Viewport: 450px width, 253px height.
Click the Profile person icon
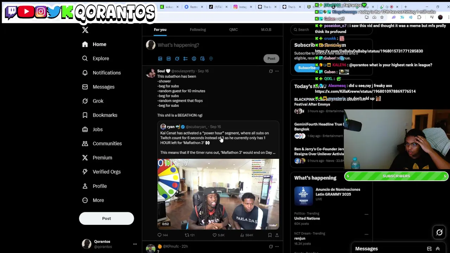click(85, 186)
